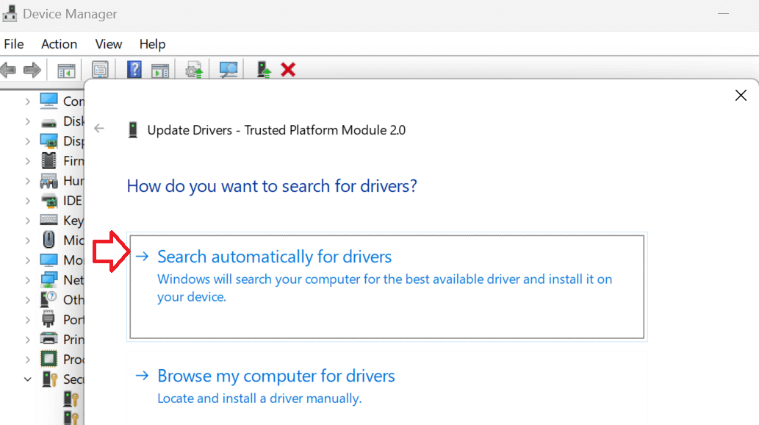Expand the Keyboards tree node

click(28, 221)
